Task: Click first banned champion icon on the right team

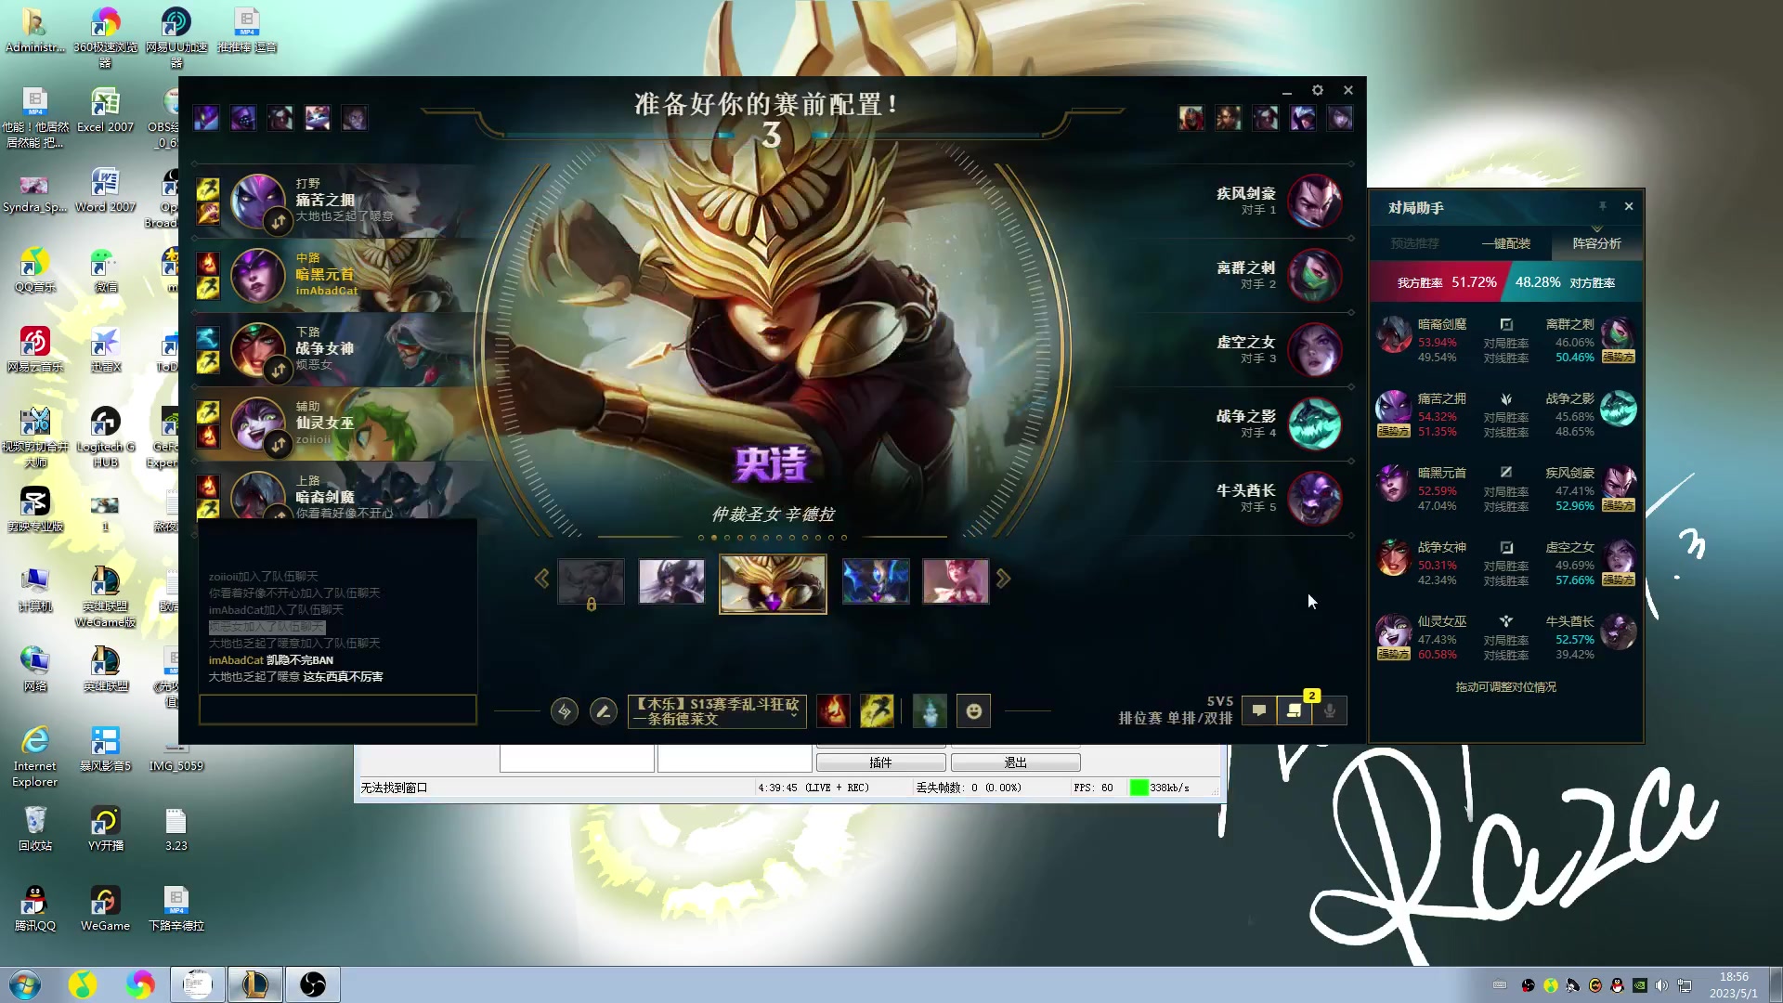Action: pyautogui.click(x=1191, y=118)
